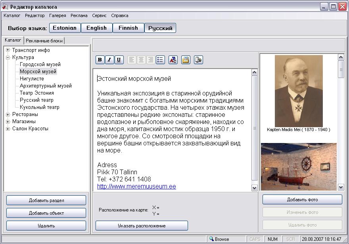Select the Русский language button
Viewport: 349px width, 244px height.
[159, 28]
